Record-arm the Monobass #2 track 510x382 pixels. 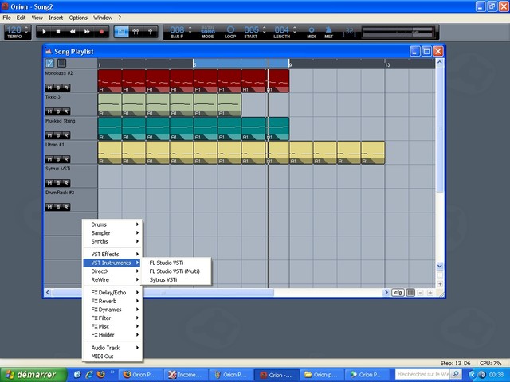coord(66,88)
